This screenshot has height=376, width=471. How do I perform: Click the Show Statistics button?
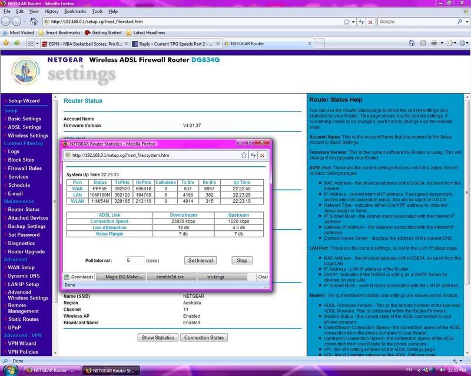[x=158, y=337]
